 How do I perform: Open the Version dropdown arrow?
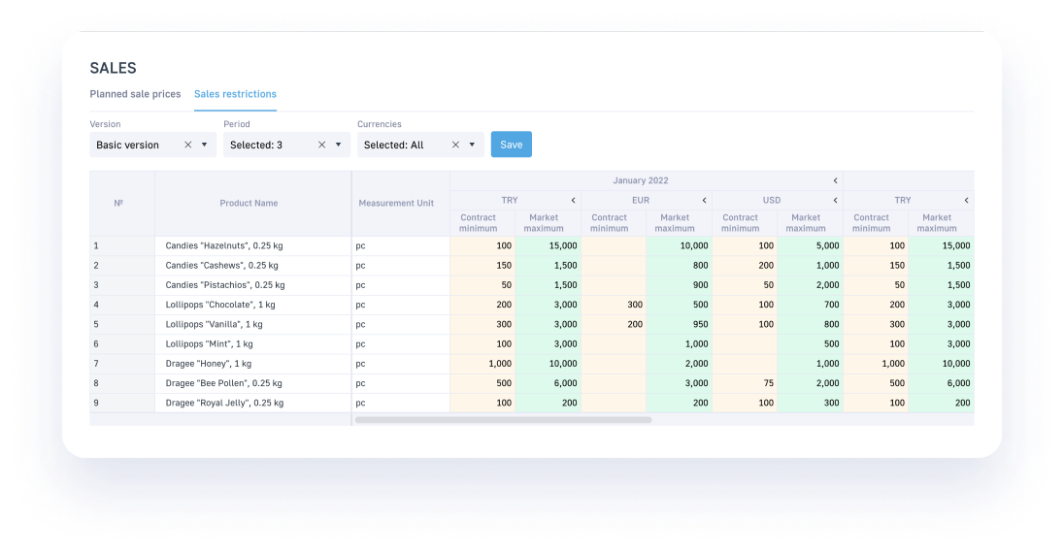point(204,145)
